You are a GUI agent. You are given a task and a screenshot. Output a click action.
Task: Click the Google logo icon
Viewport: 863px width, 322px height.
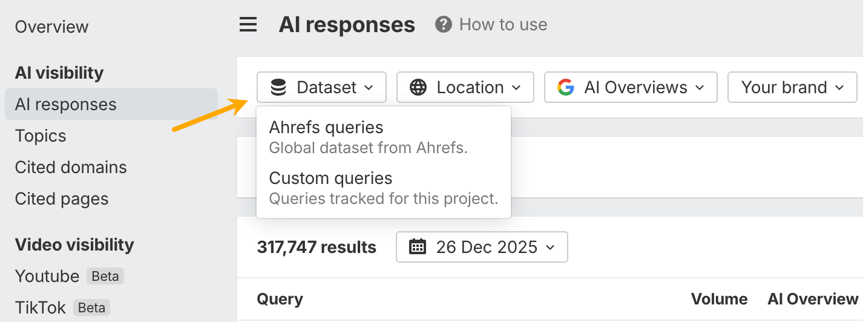click(566, 88)
